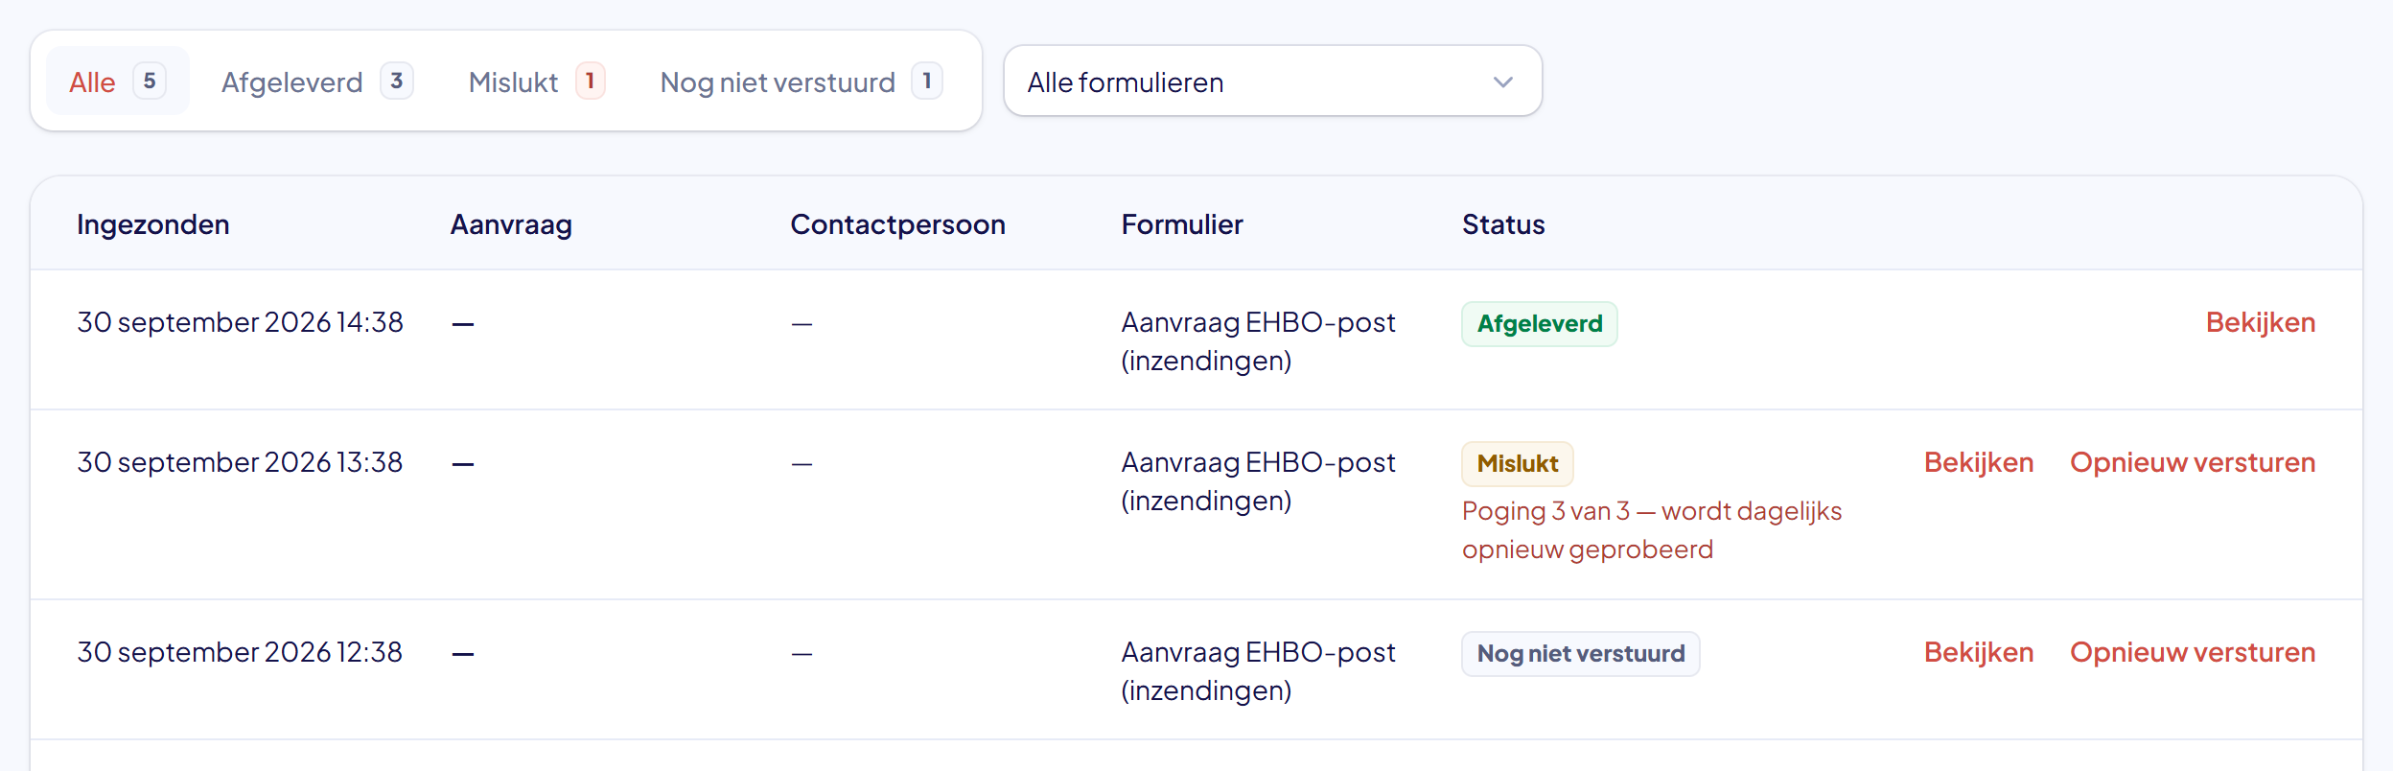Click the Mislukt status badge in the table
Screen dimensions: 2393x771
(x=1518, y=464)
